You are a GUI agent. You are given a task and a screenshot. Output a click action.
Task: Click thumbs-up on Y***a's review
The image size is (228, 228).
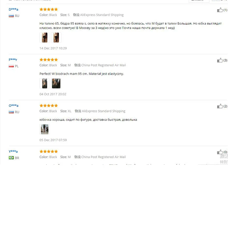pyautogui.click(x=220, y=152)
